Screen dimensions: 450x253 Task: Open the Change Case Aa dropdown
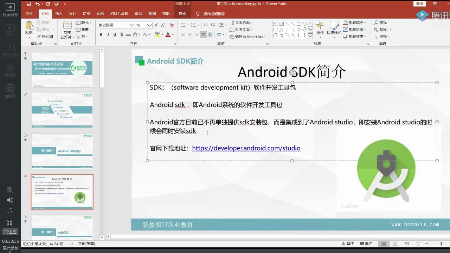pos(147,34)
